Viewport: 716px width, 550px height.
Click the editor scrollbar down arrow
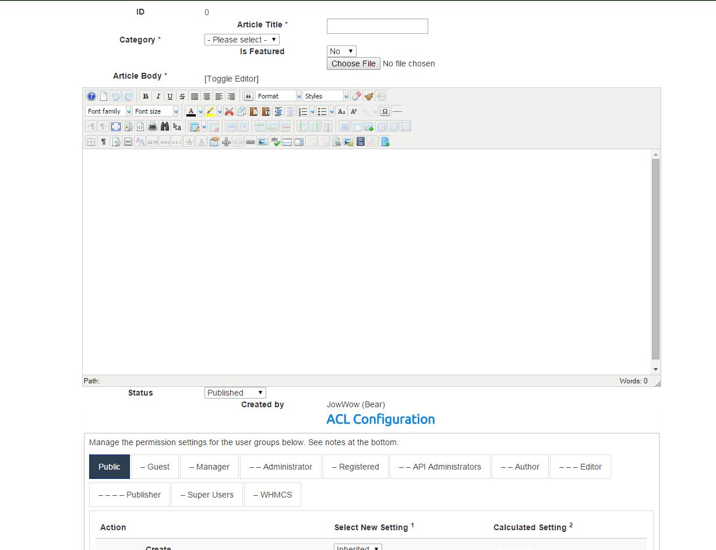(x=655, y=369)
